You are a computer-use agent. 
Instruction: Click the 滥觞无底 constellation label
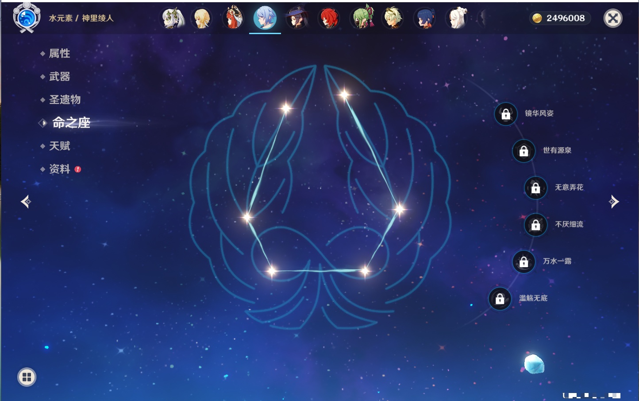pos(533,298)
